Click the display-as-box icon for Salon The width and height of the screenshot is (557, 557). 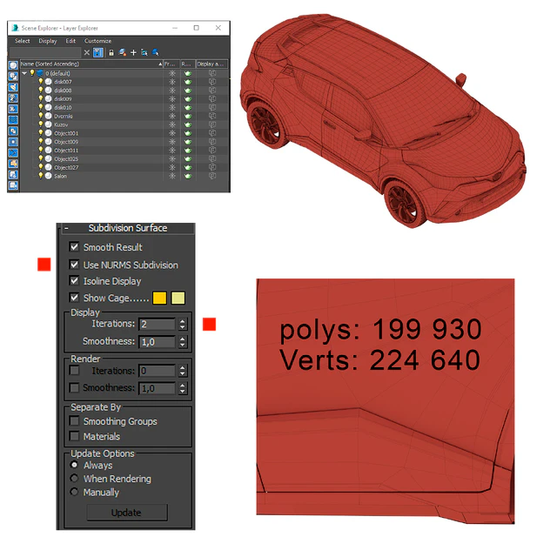(x=212, y=176)
